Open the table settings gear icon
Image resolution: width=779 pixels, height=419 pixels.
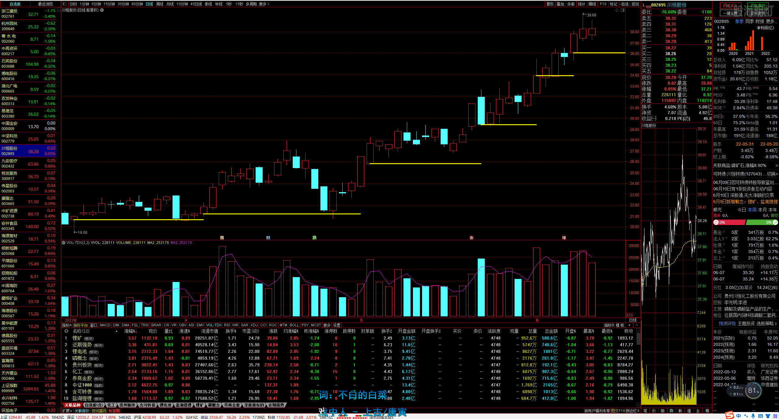(x=66, y=331)
